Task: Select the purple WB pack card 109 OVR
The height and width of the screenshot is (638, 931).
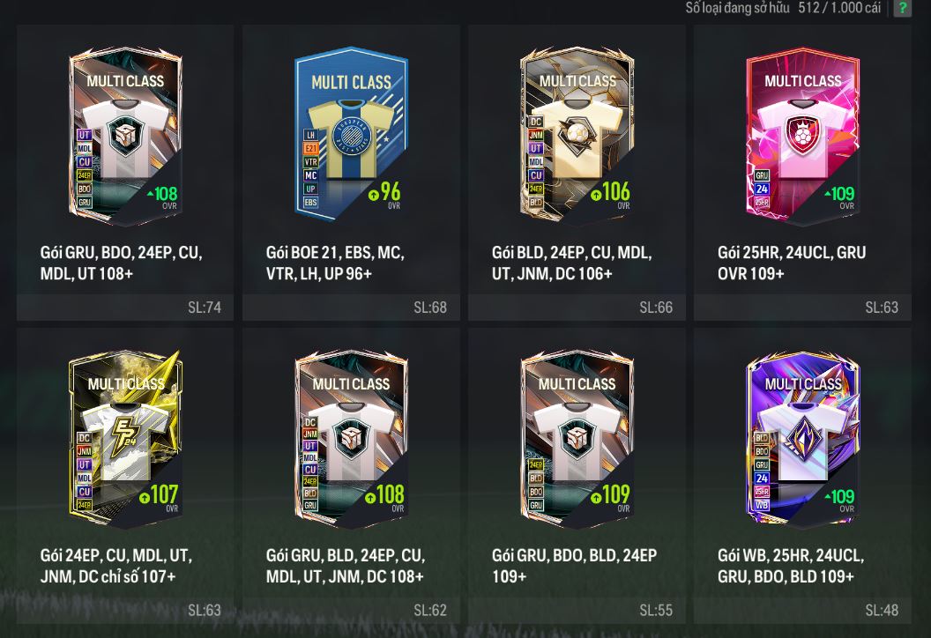Action: click(803, 437)
